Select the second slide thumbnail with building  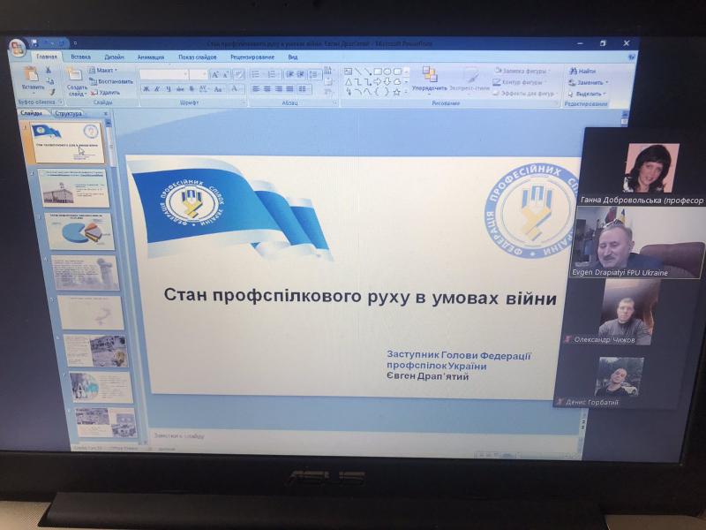coord(73,188)
